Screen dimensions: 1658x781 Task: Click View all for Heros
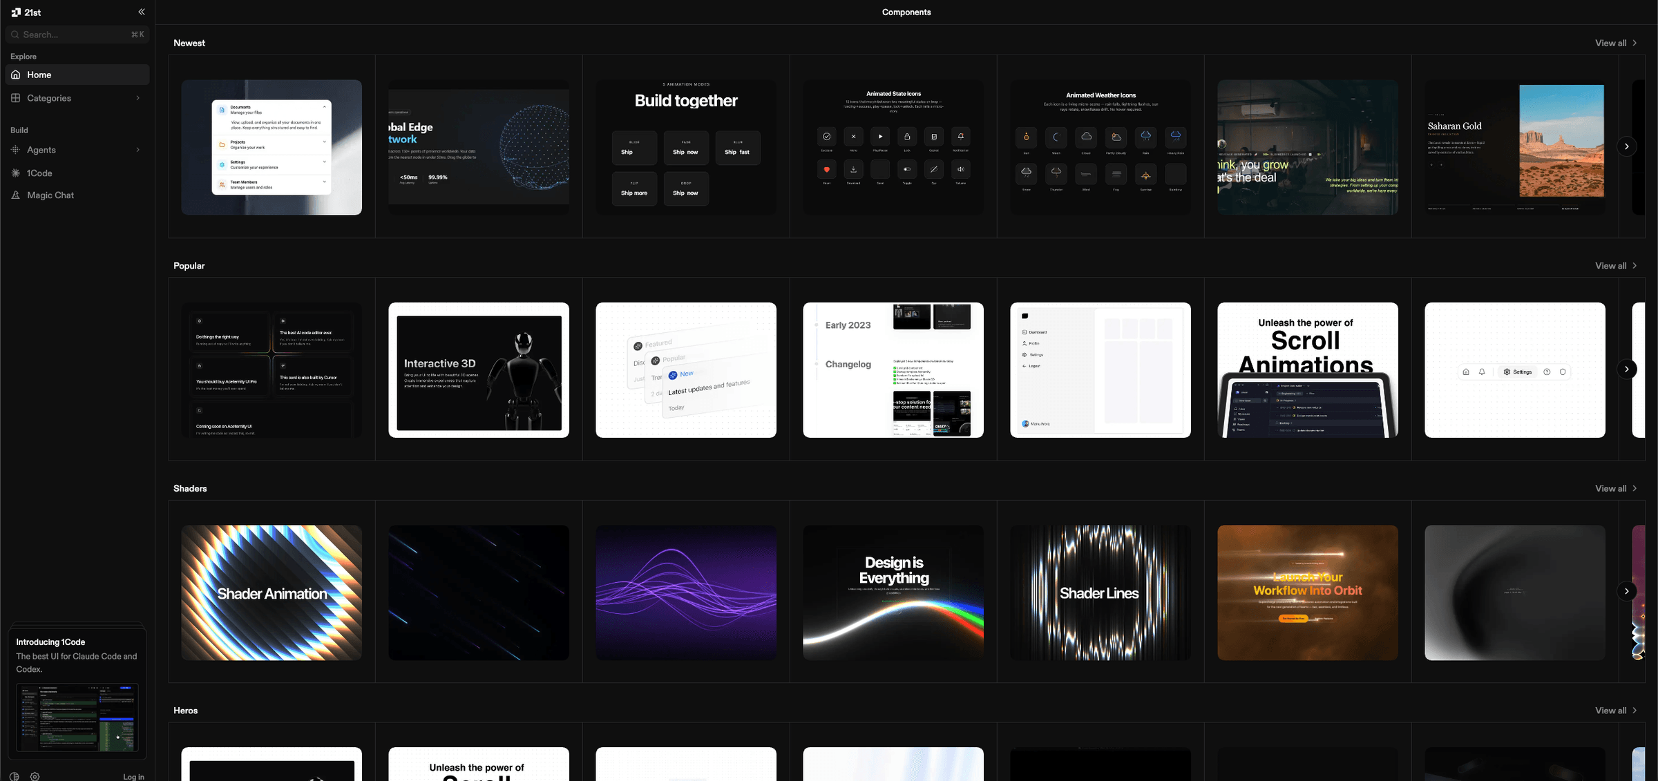pyautogui.click(x=1616, y=711)
